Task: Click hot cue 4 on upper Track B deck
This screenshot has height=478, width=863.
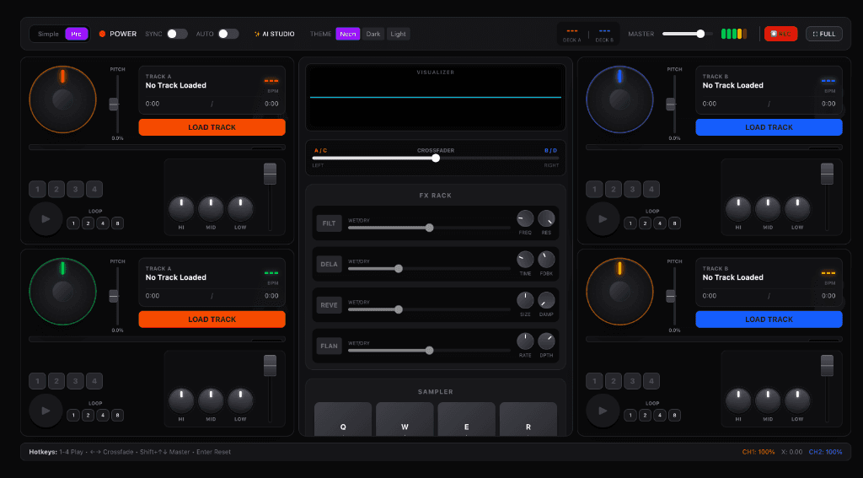Action: point(651,189)
